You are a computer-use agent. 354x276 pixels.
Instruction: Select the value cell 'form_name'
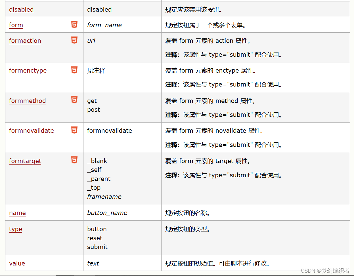coord(104,25)
